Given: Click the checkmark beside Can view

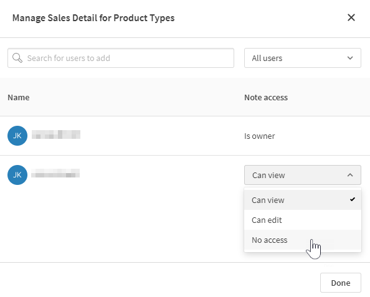Looking at the screenshot, I should point(353,200).
